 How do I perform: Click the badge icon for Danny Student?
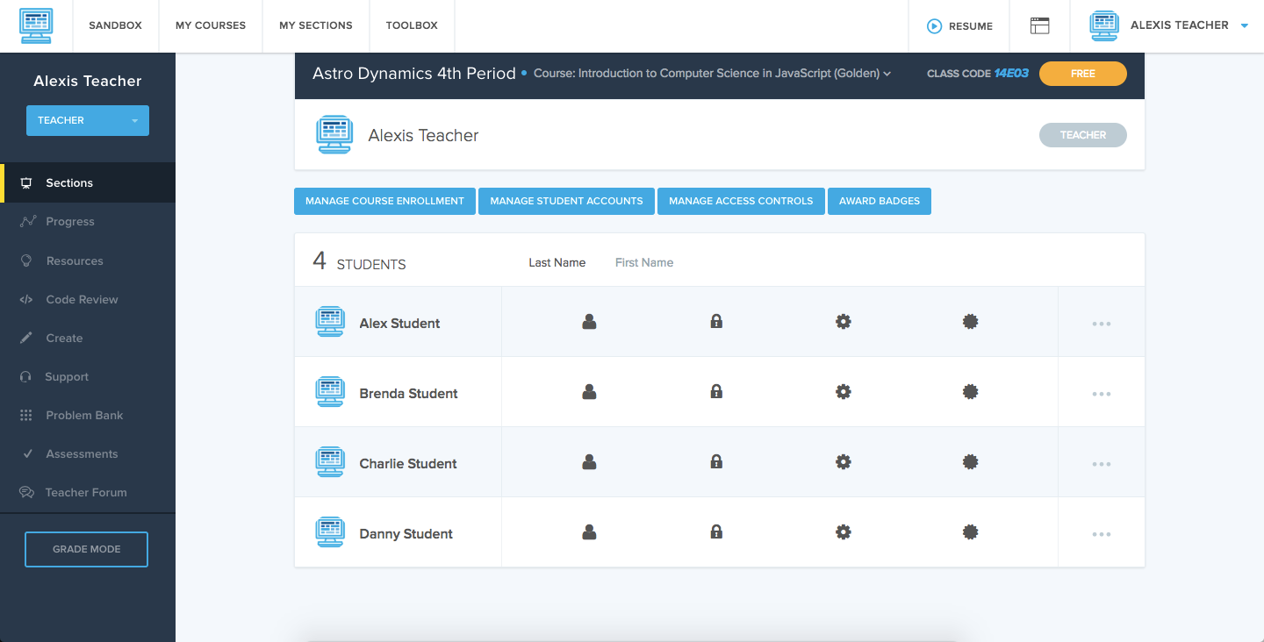coord(970,531)
